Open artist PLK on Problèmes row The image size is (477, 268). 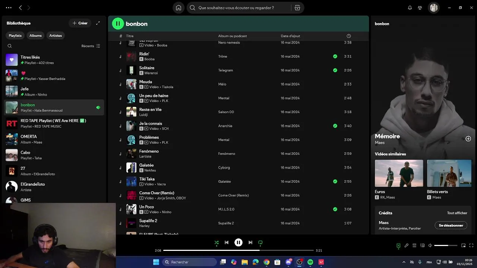pos(165,143)
